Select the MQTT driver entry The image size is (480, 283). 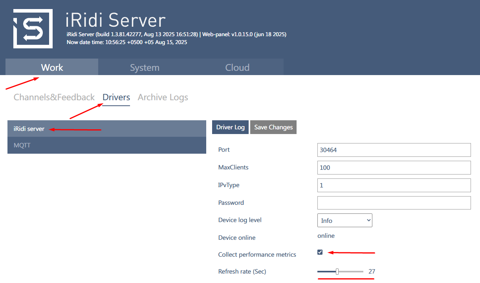click(22, 145)
